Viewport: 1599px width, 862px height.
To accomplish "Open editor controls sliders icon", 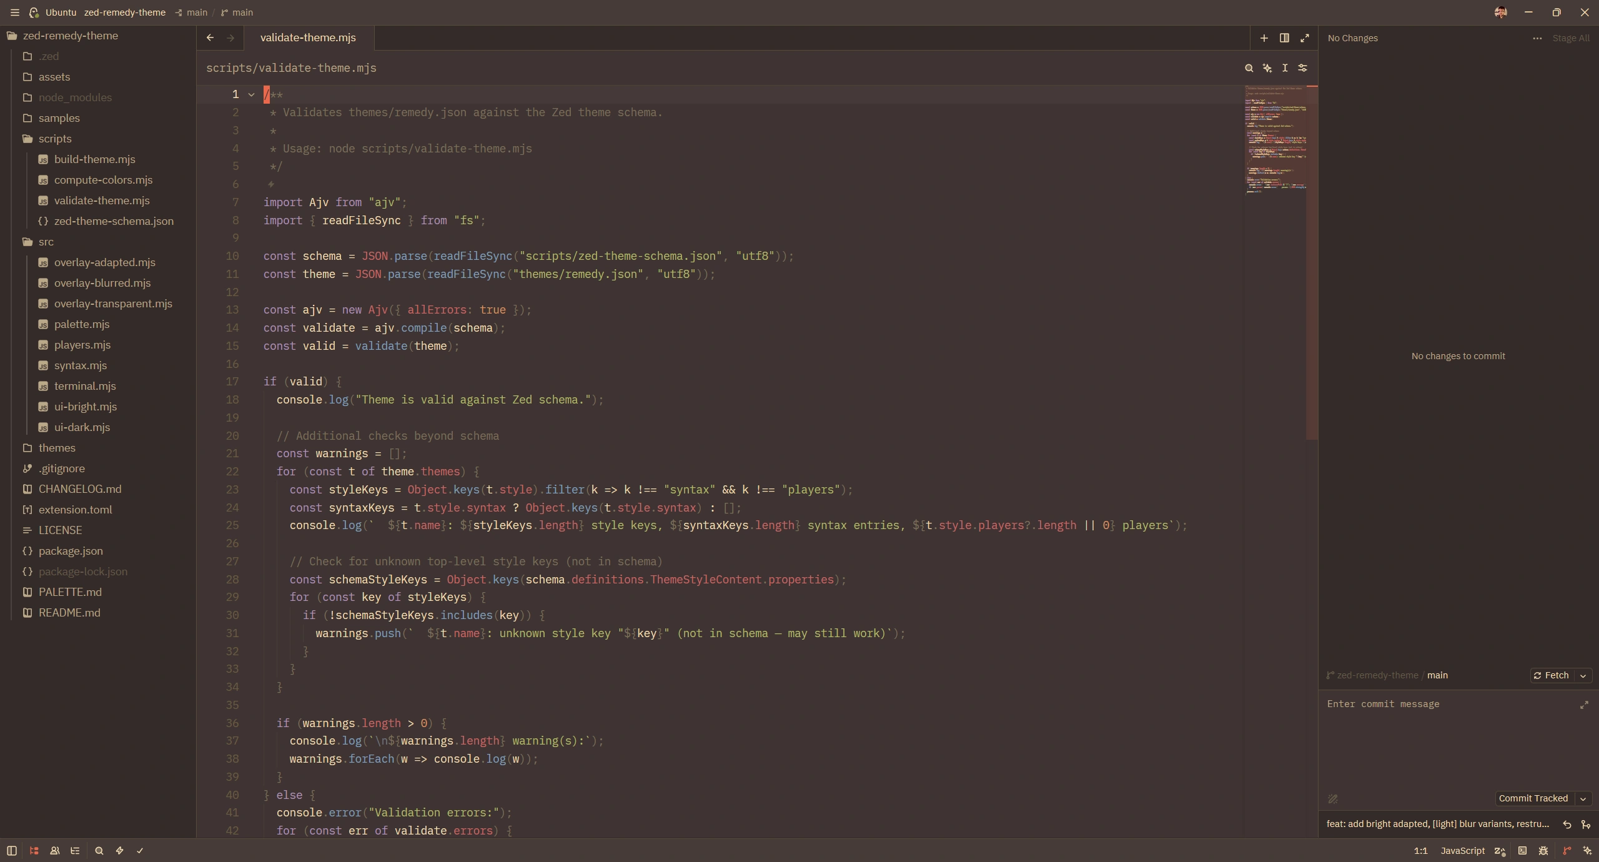I will pos(1303,68).
